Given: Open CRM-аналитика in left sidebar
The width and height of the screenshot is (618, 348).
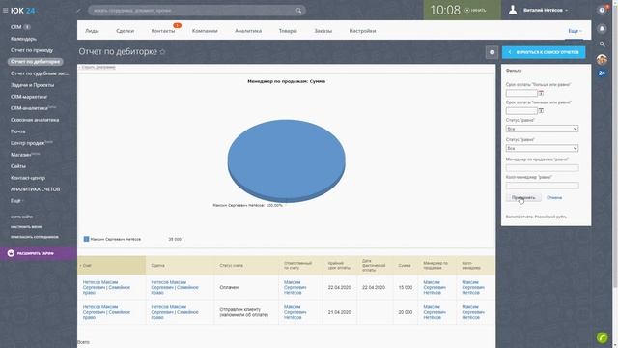Looking at the screenshot, I should pos(29,108).
